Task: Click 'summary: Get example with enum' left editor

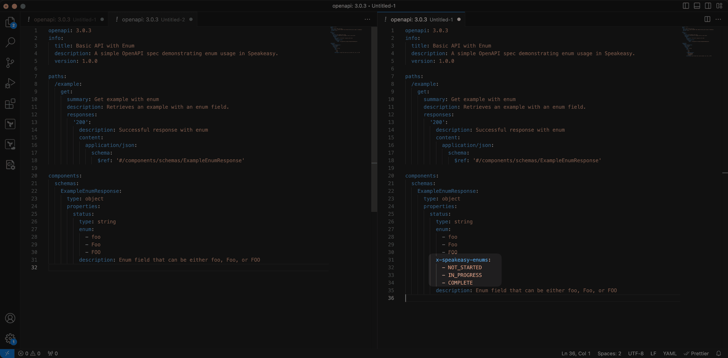Action: pos(113,100)
